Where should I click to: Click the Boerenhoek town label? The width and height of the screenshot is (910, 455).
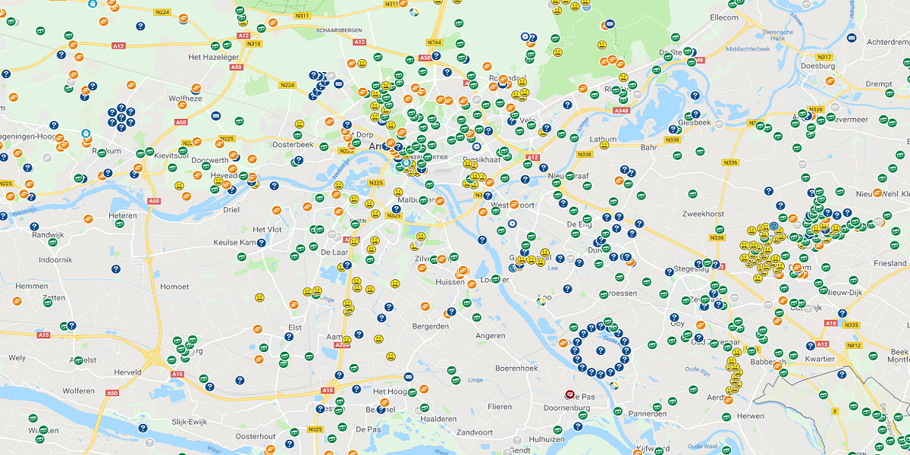(516, 368)
